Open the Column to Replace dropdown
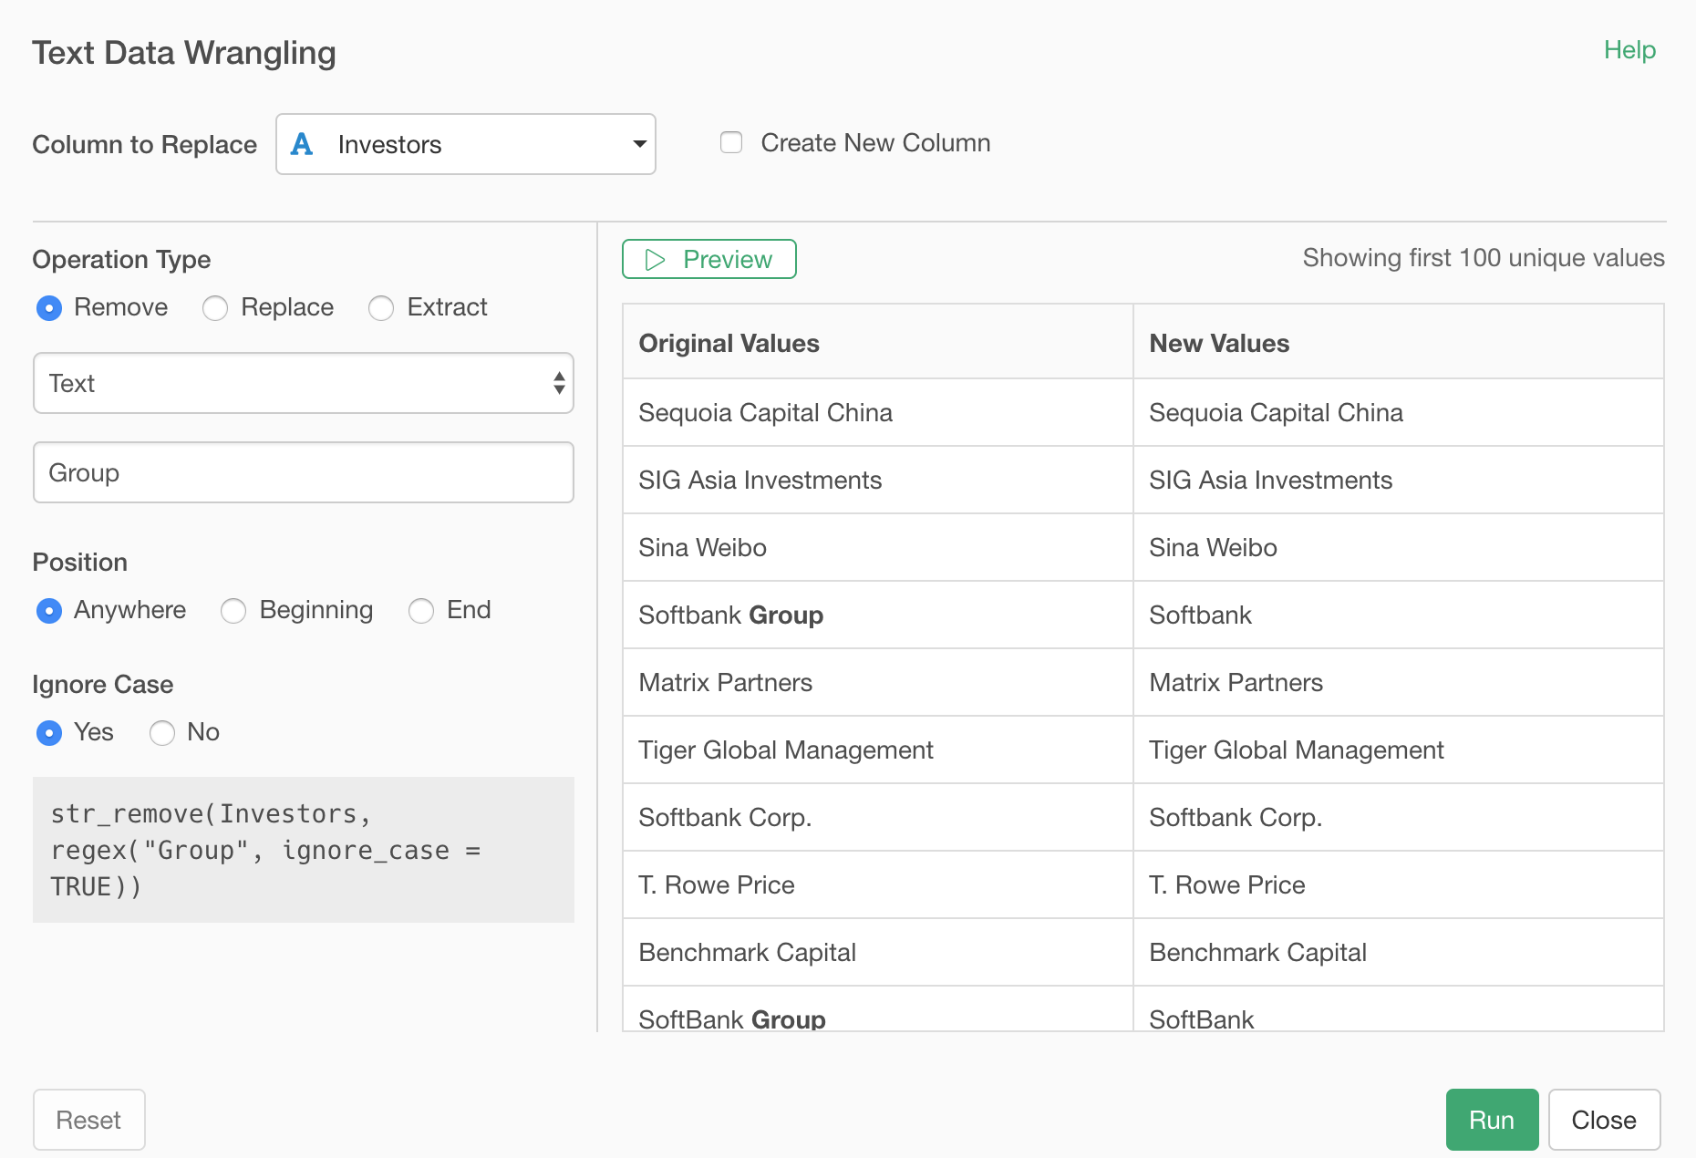This screenshot has width=1696, height=1158. coord(638,143)
